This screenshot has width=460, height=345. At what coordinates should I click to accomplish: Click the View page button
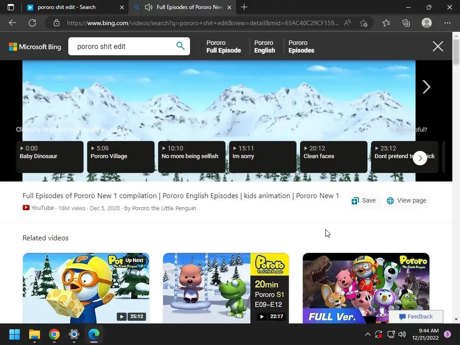(x=407, y=200)
